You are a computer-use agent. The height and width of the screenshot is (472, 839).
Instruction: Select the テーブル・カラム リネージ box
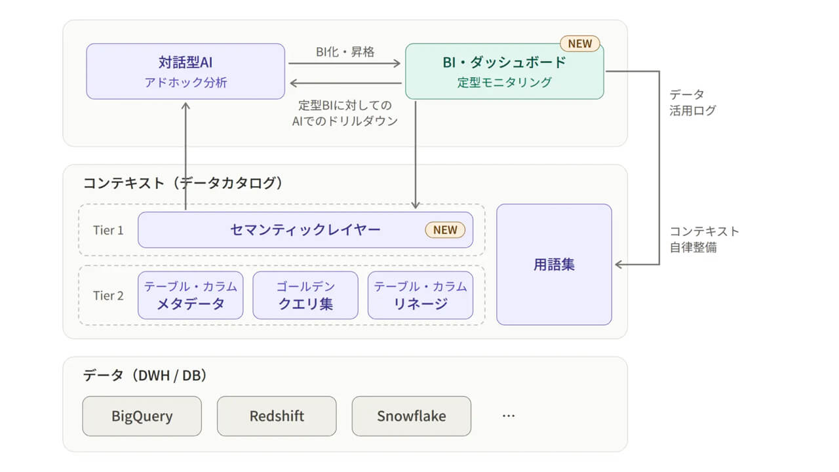[x=420, y=296]
